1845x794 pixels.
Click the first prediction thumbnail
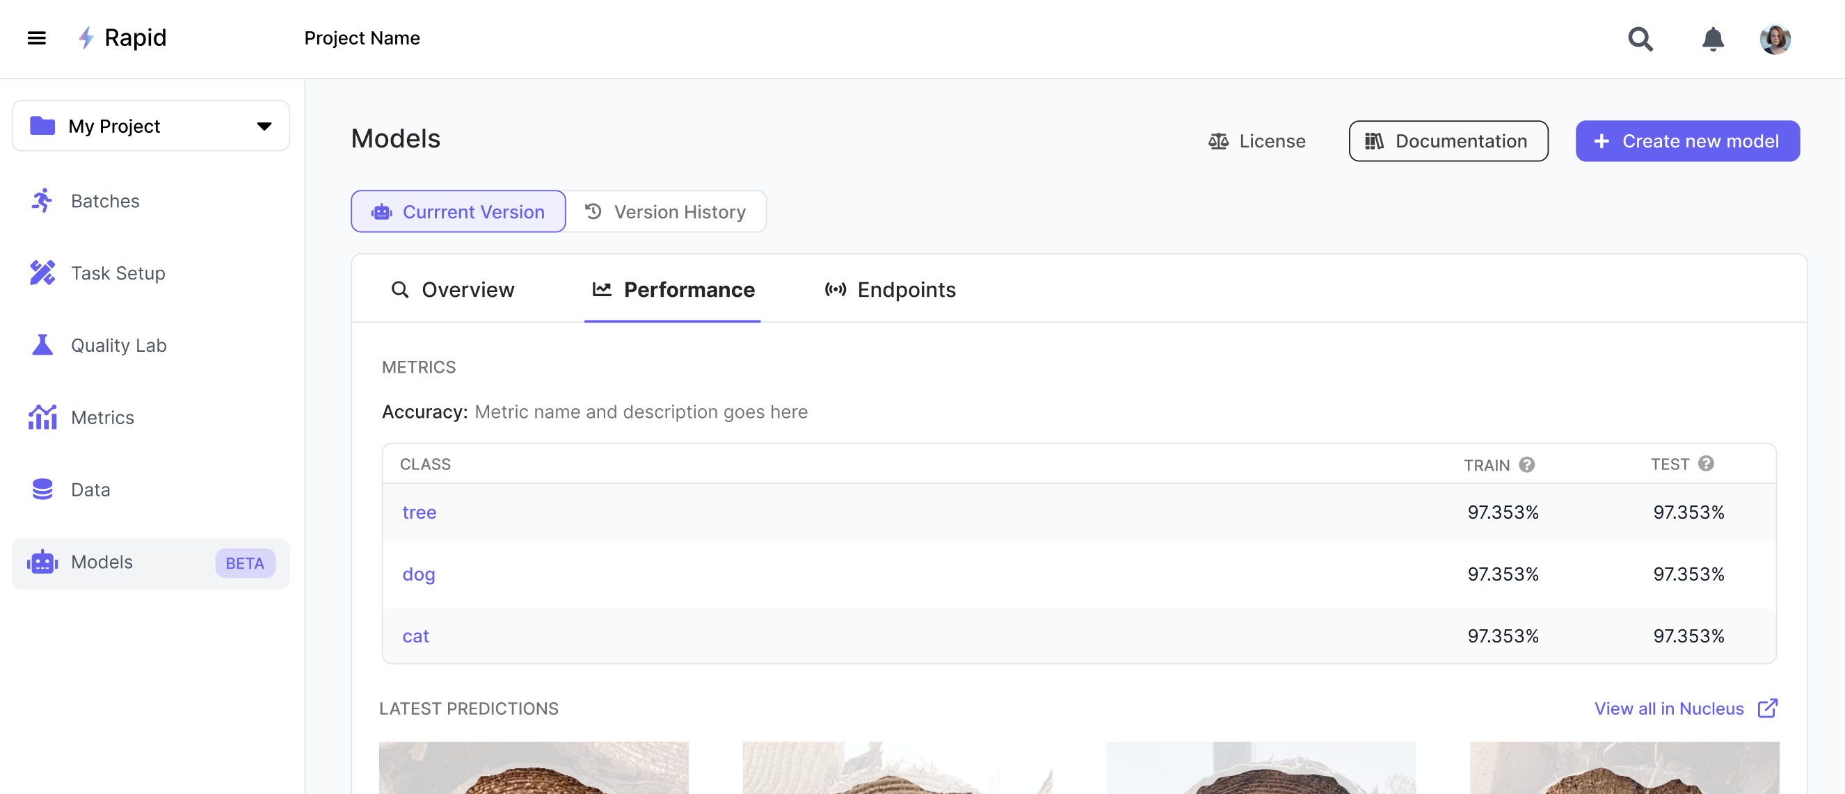[x=533, y=768]
